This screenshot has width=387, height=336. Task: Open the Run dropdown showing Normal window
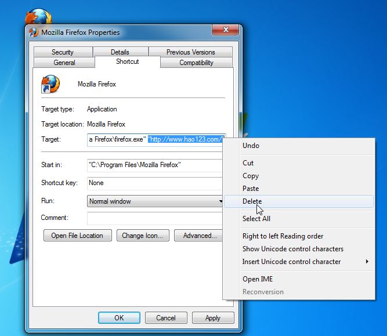tap(155, 201)
